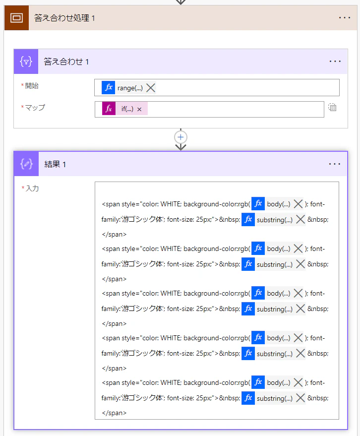Click the fx icon of the range(...) token

click(109, 88)
